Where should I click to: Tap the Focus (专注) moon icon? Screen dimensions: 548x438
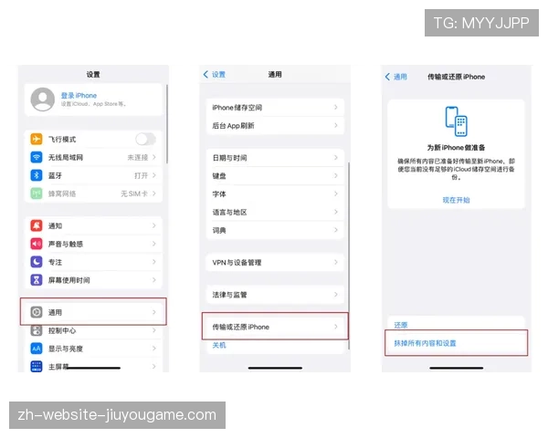(37, 262)
